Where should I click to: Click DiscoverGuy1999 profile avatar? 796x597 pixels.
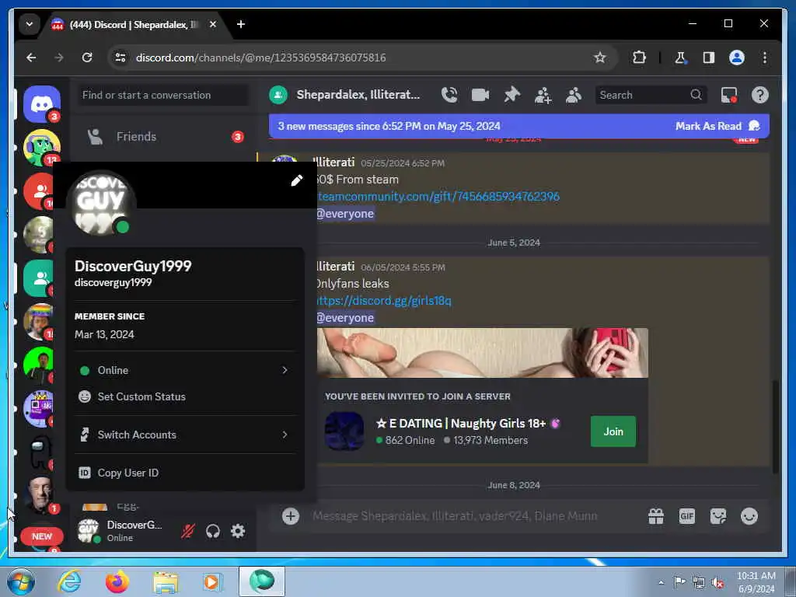(x=101, y=204)
